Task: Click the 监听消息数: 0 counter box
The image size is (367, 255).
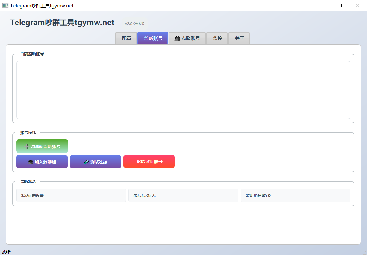Action: [x=295, y=196]
